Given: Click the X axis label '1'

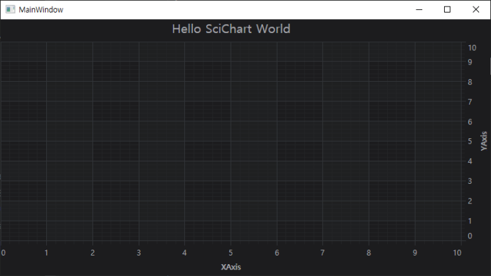Looking at the screenshot, I should click(x=46, y=252).
